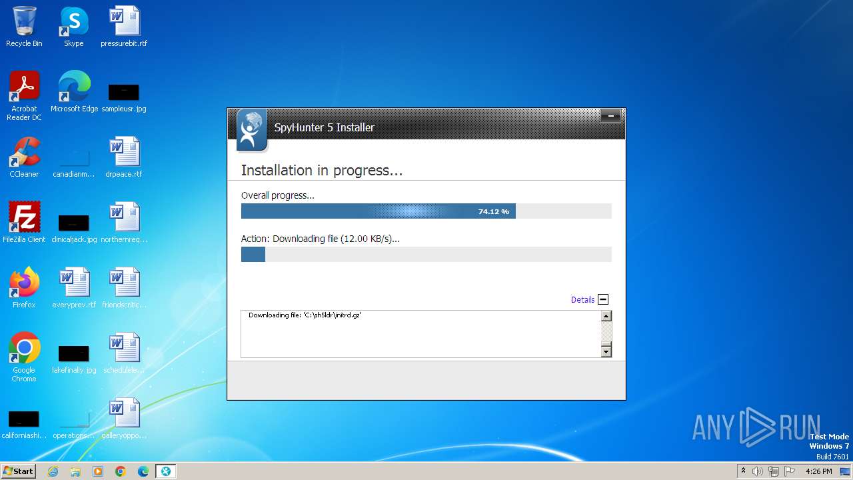This screenshot has width=853, height=480.
Task: Click the SpyHunter logo in installer header
Action: pos(251,129)
